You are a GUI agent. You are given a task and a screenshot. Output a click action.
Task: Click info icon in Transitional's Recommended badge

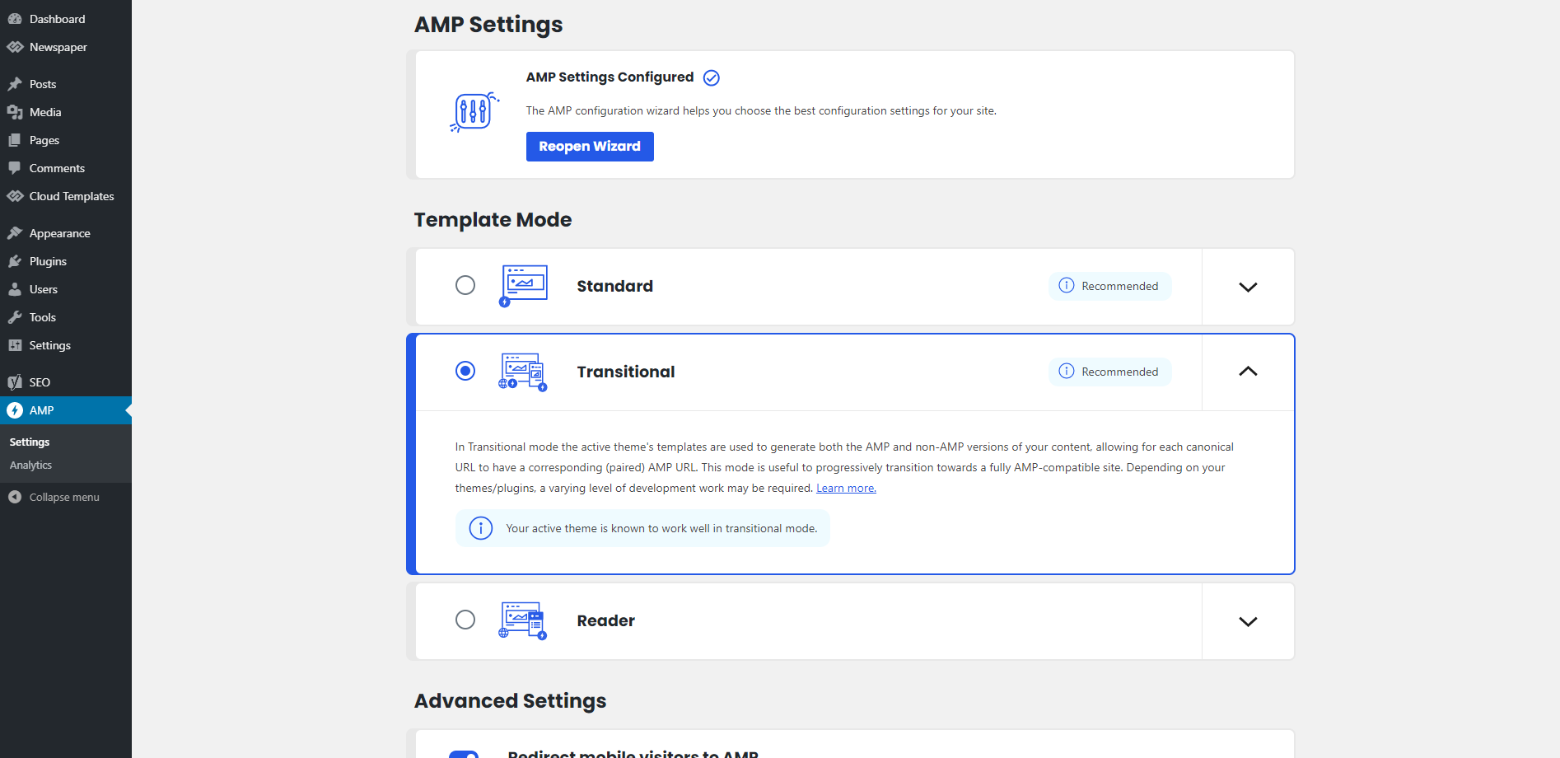(x=1067, y=371)
